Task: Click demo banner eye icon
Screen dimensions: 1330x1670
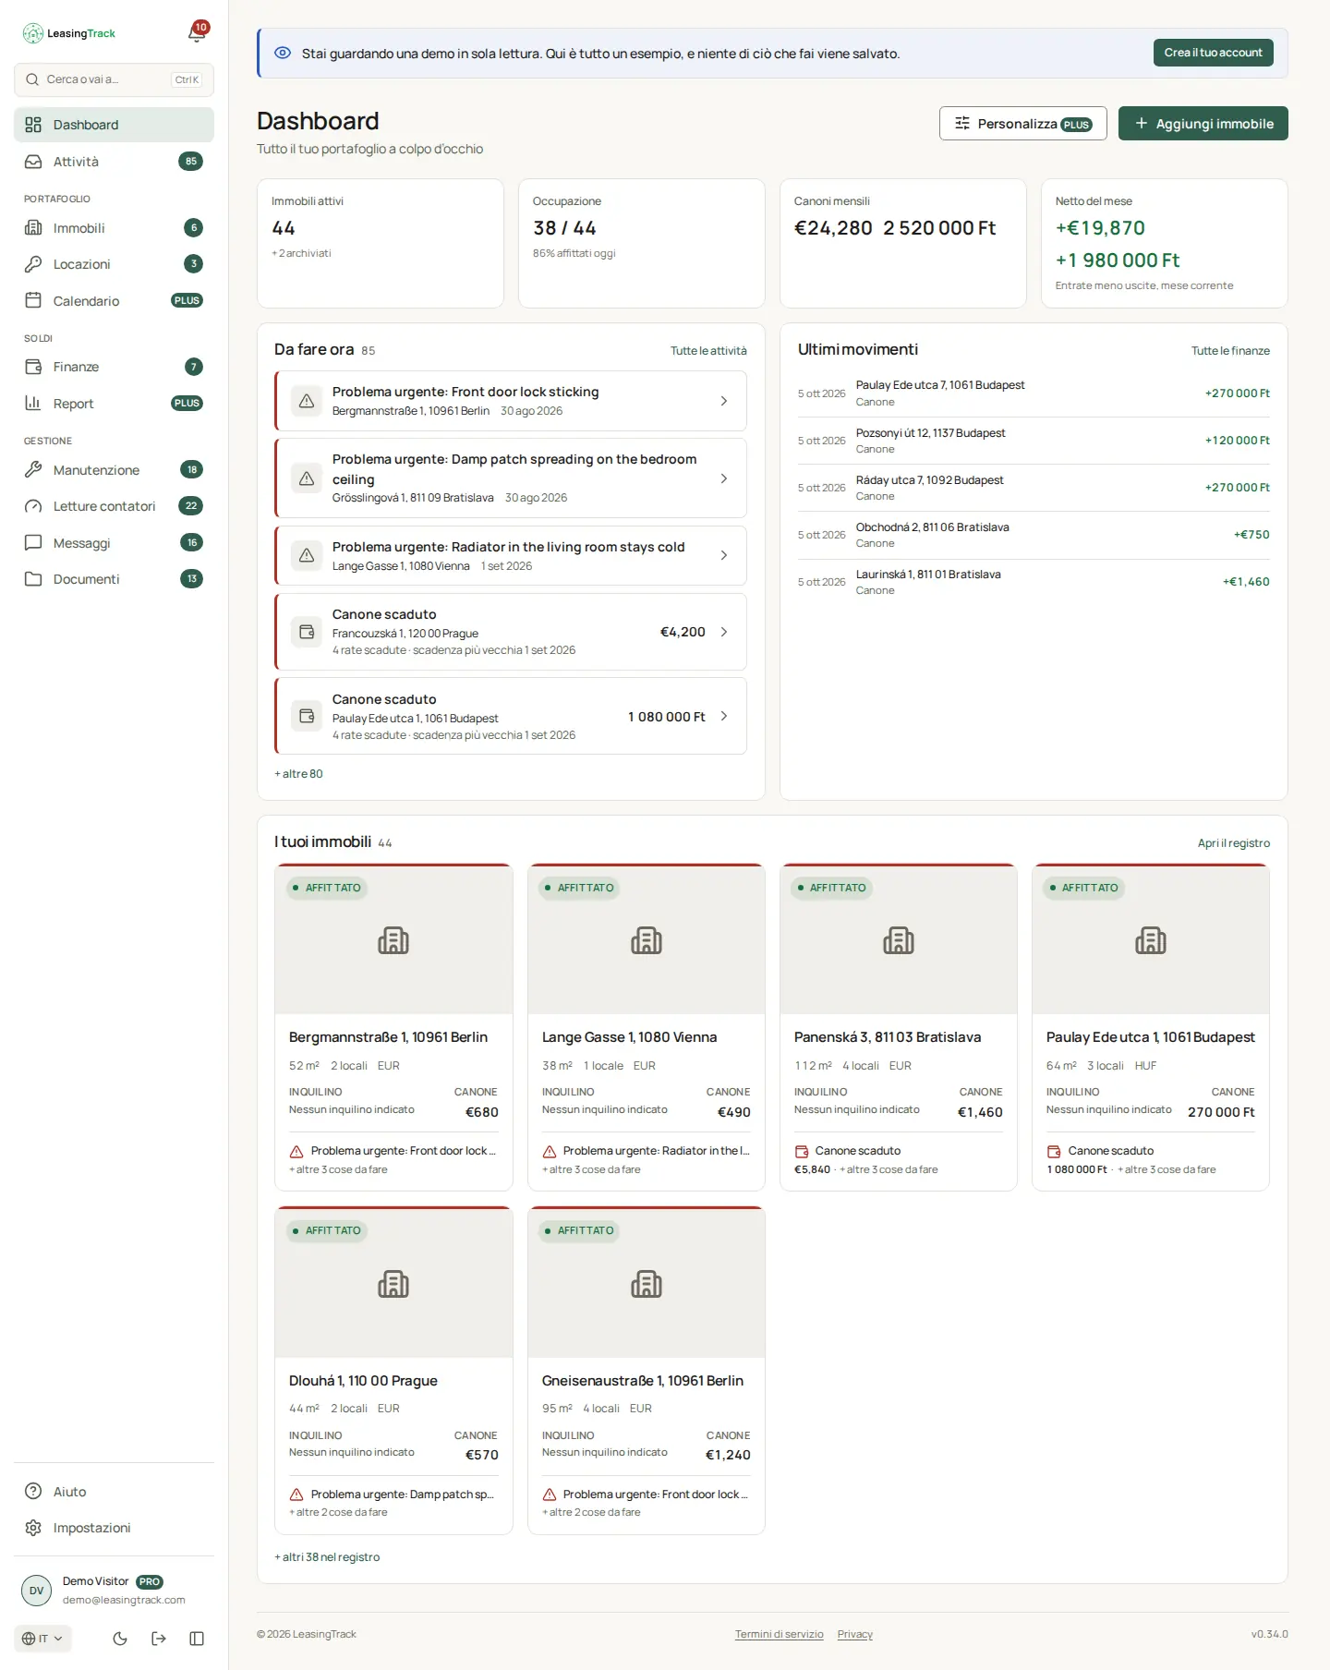Action: click(283, 53)
